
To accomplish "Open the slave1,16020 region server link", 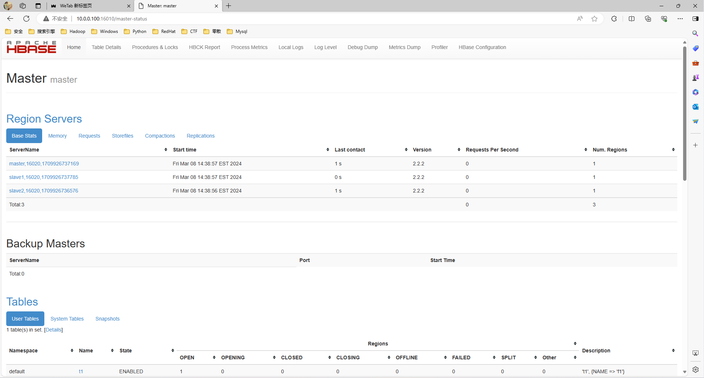I will tap(44, 177).
